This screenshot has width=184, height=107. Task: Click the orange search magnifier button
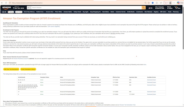click(x=144, y=8)
